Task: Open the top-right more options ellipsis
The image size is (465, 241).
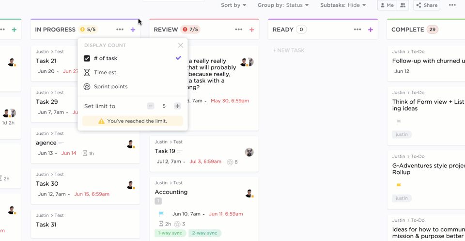Action: (452, 5)
